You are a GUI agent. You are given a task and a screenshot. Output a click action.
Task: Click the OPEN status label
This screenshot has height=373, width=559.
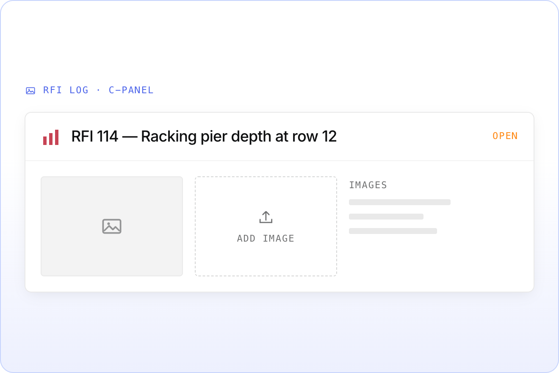tap(505, 136)
